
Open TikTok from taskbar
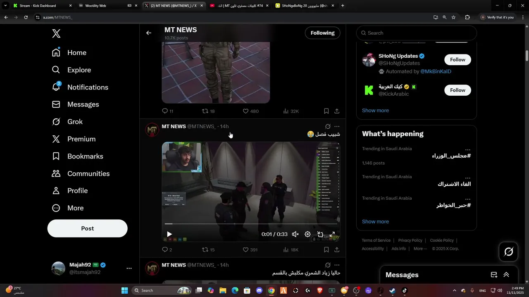pos(405,290)
